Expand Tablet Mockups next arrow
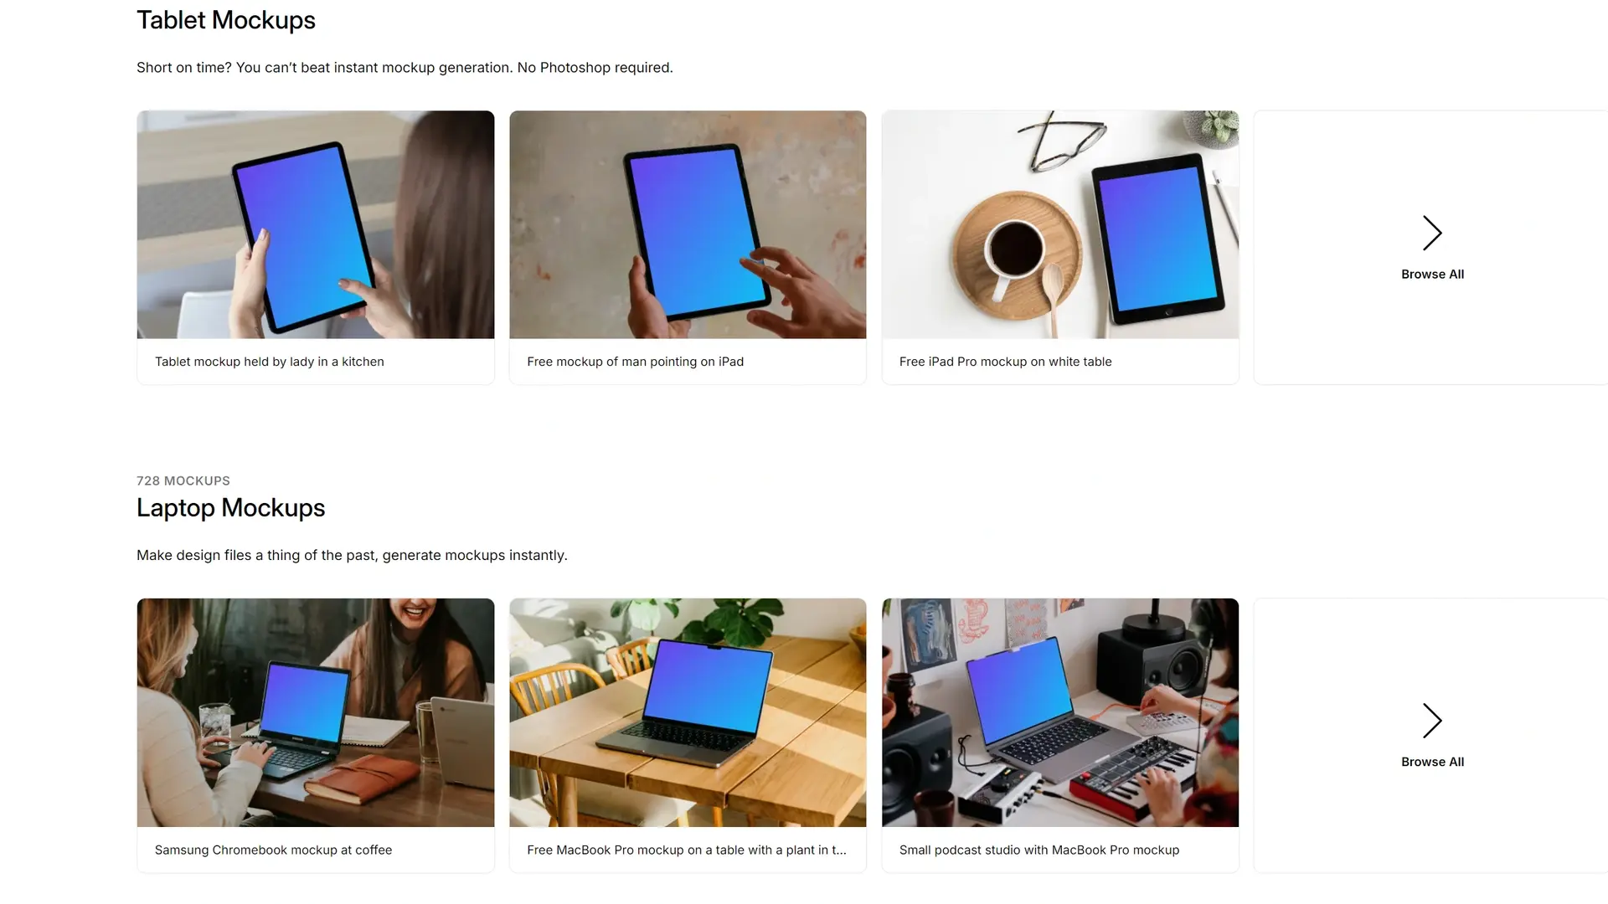The image size is (1608, 904). tap(1432, 232)
